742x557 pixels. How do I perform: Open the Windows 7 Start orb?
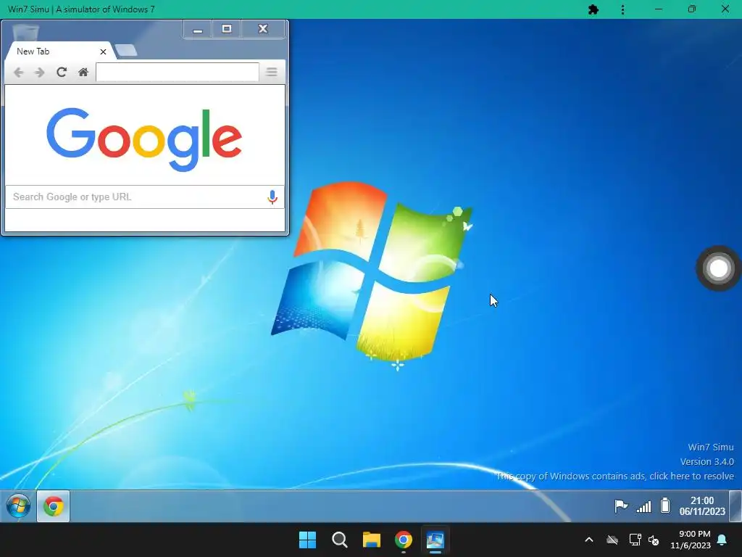coord(18,506)
